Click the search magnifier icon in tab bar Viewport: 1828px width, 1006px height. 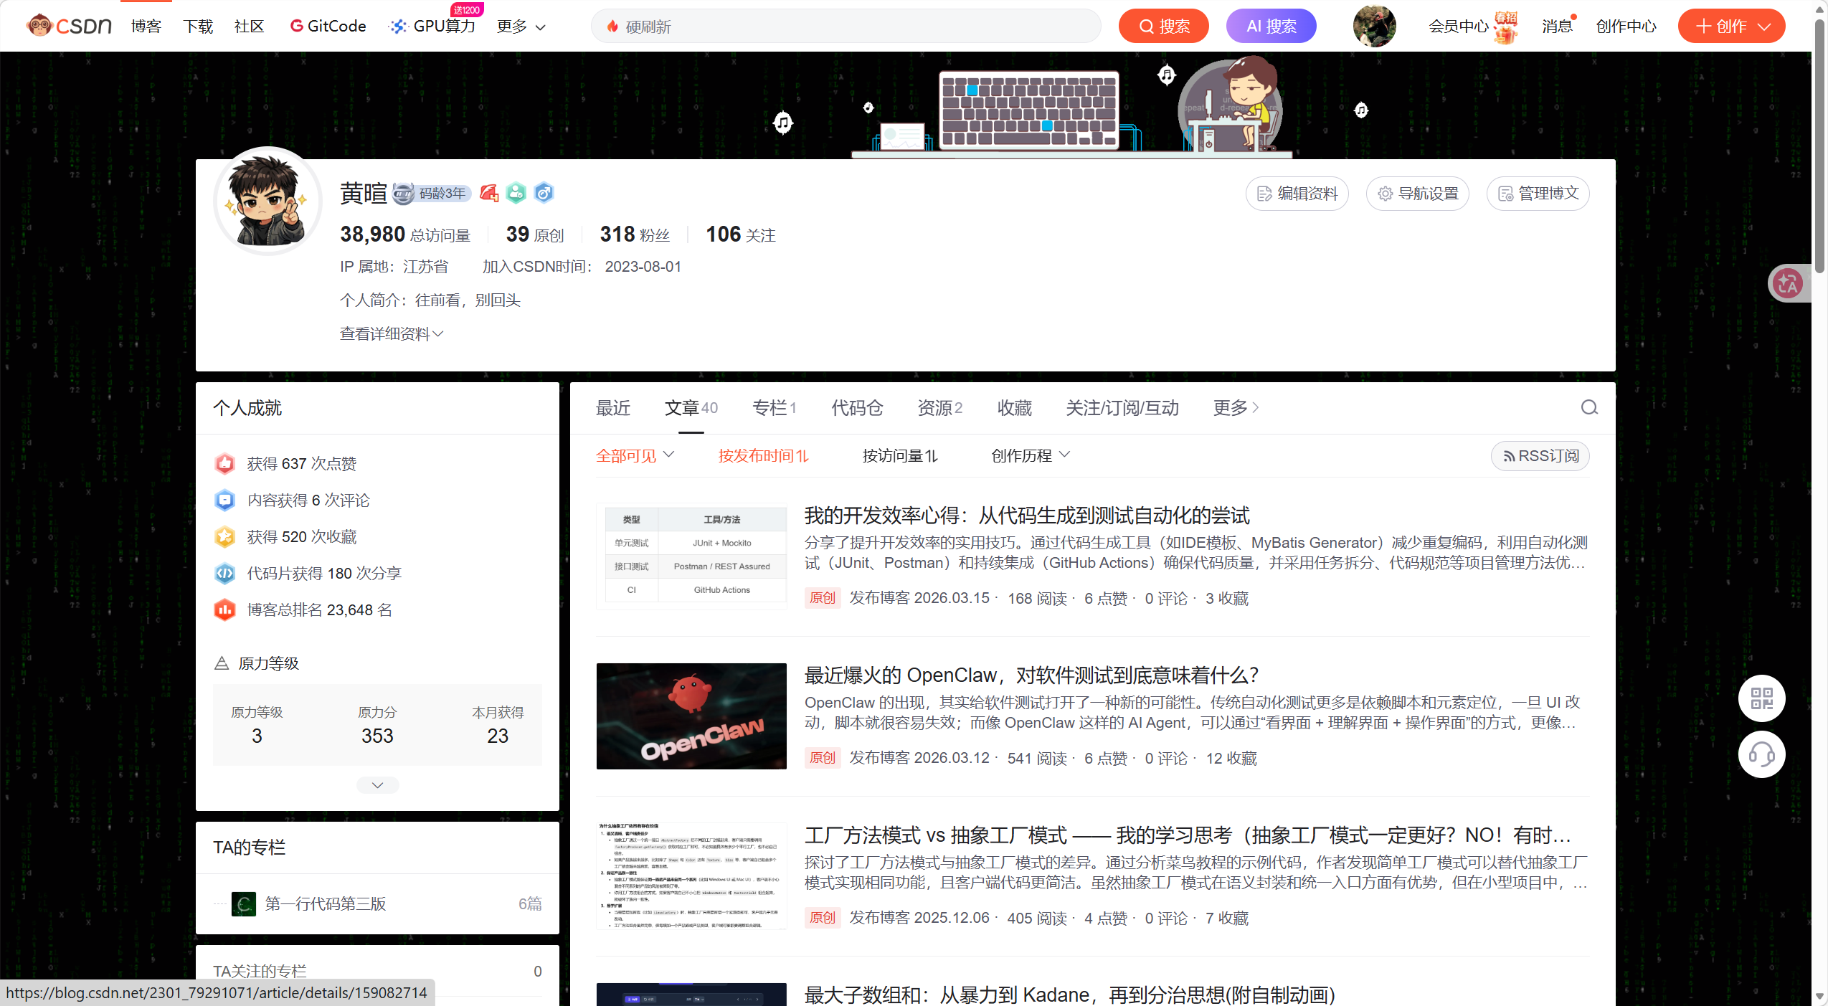1589,408
